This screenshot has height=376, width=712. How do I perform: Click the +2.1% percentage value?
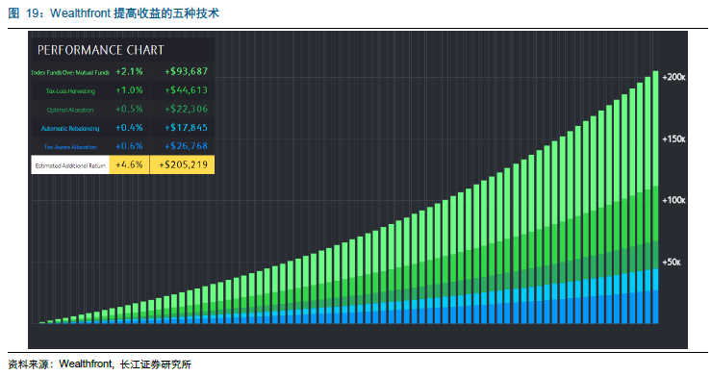[x=130, y=72]
